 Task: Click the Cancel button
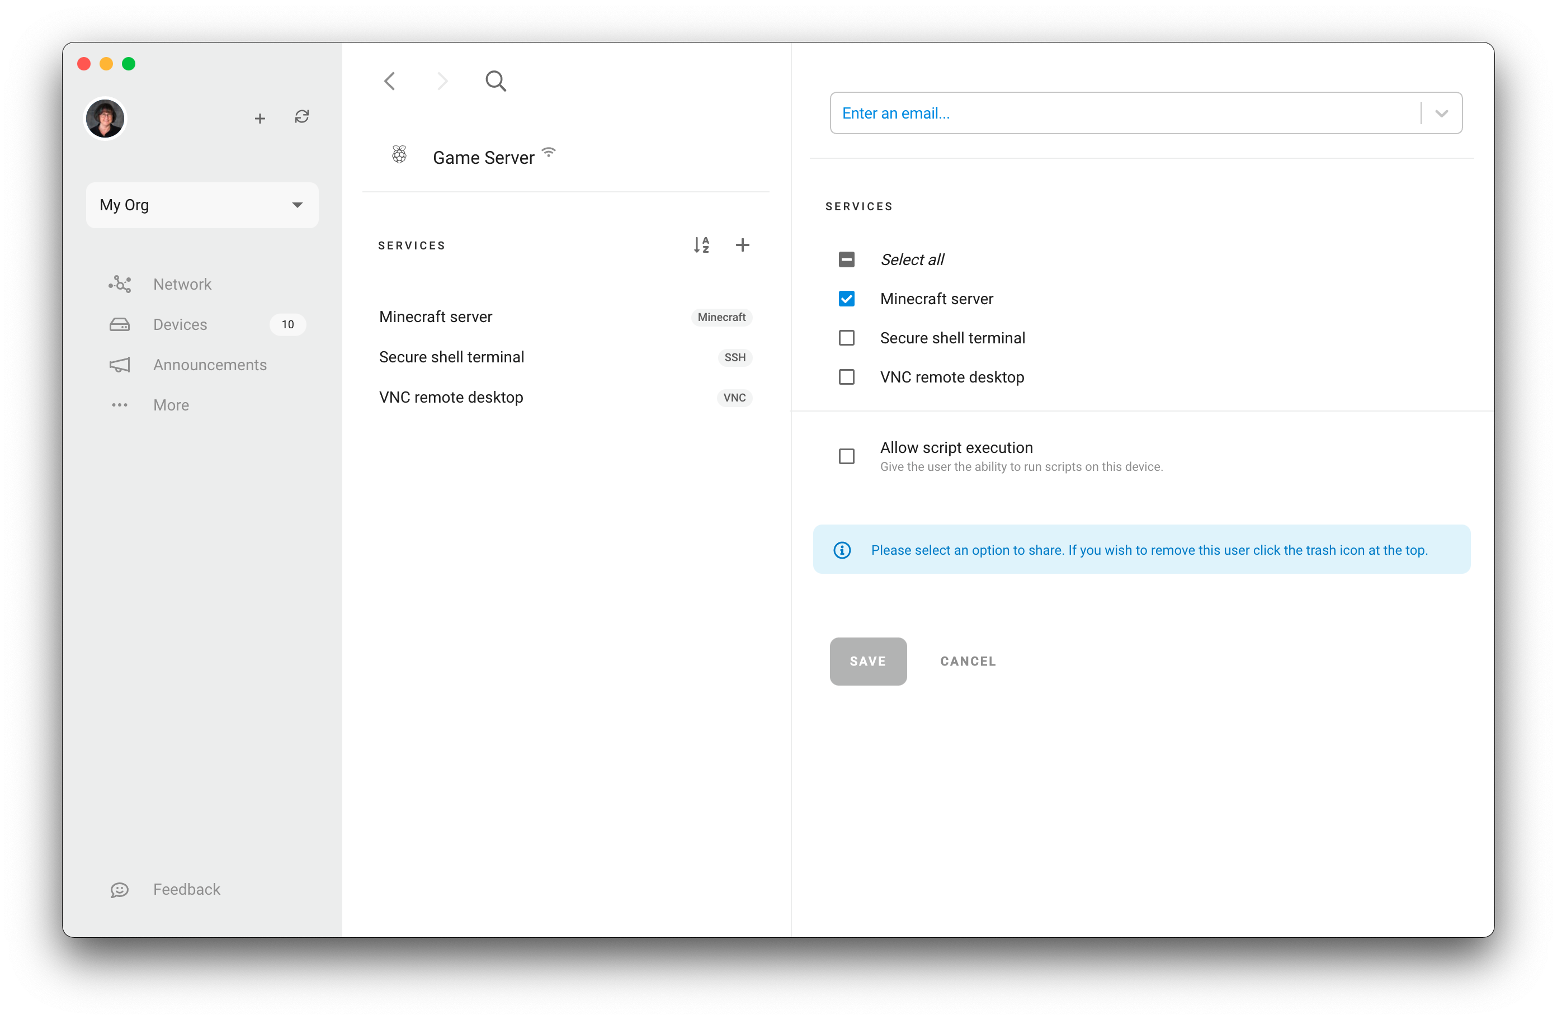968,661
